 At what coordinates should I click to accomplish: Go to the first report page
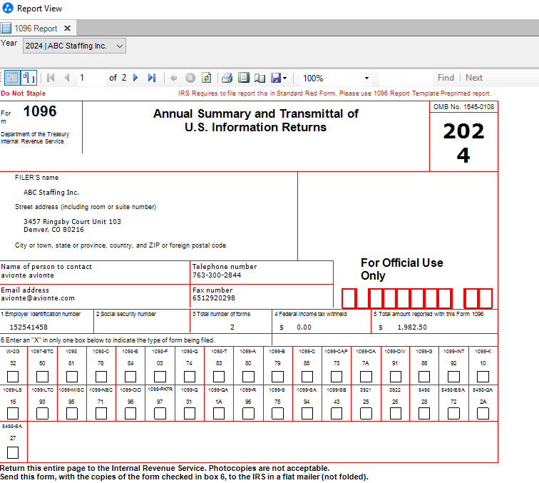[51, 78]
